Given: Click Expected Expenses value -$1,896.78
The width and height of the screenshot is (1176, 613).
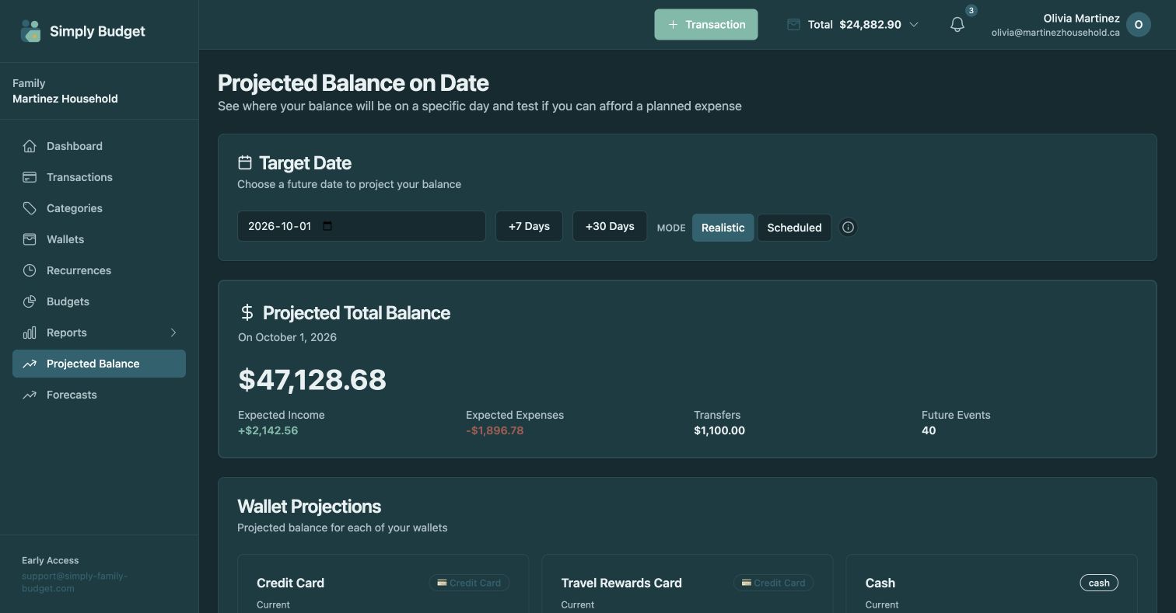Looking at the screenshot, I should pyautogui.click(x=495, y=430).
